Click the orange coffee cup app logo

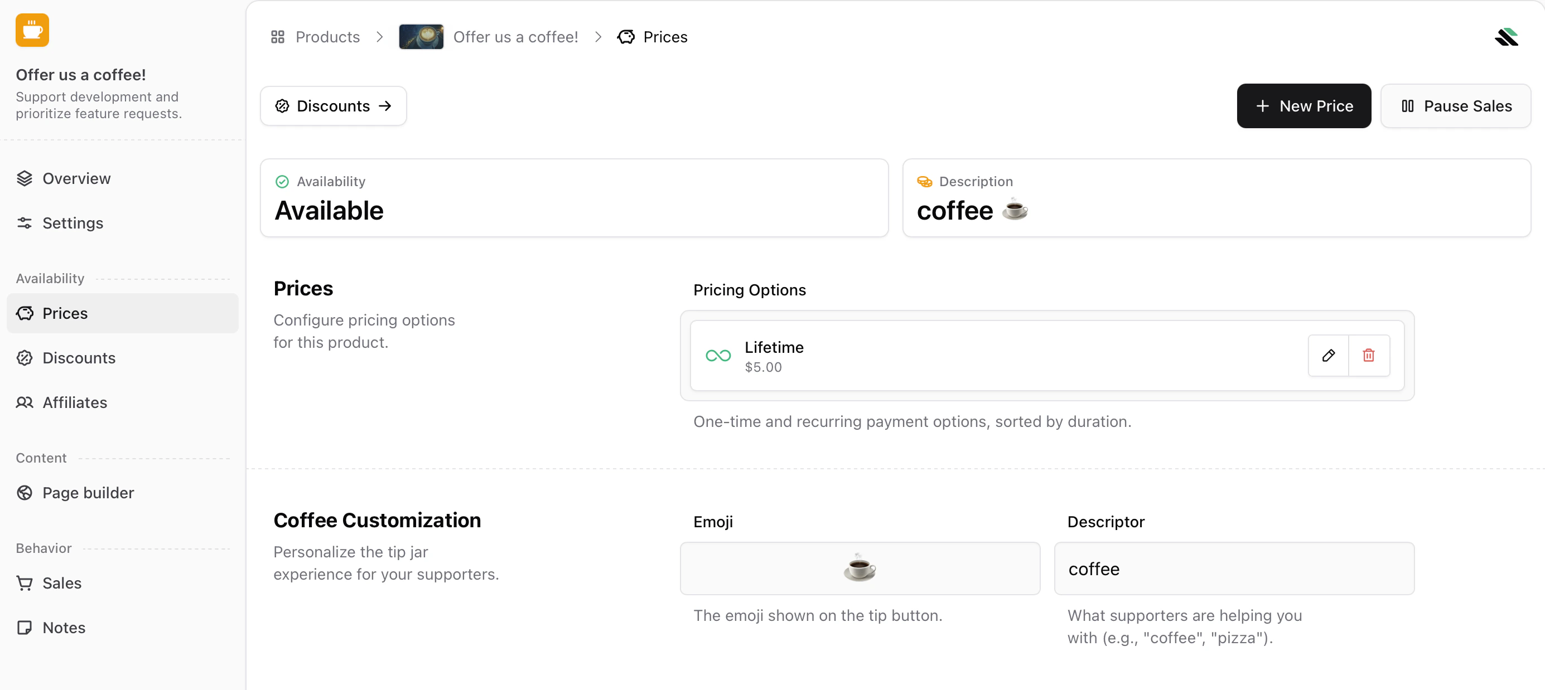(32, 30)
